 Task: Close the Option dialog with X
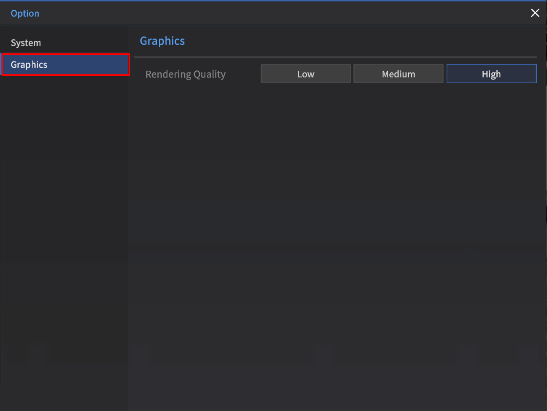point(535,13)
